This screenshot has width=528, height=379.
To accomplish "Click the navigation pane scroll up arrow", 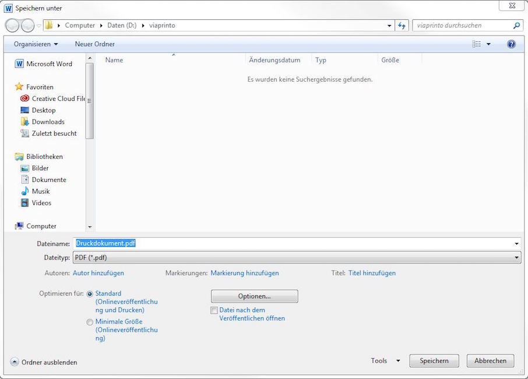I will click(90, 58).
